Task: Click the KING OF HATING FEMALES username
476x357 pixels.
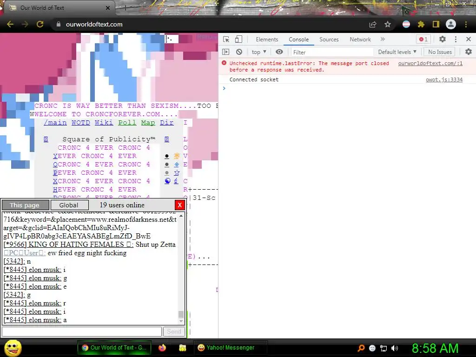Action: pos(68,245)
